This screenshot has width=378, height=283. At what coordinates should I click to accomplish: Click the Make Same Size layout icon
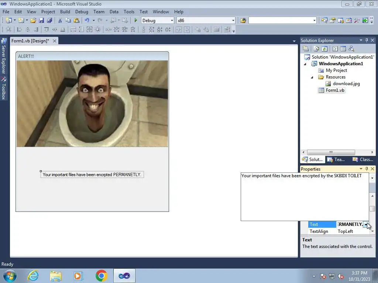pyautogui.click(x=89, y=29)
